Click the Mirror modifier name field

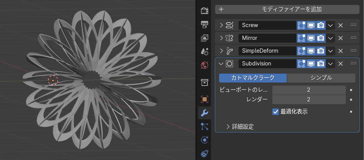(267, 38)
